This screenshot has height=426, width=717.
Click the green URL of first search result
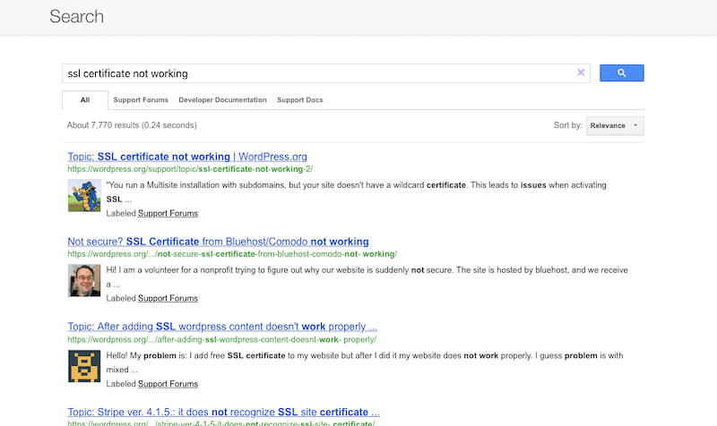(190, 169)
